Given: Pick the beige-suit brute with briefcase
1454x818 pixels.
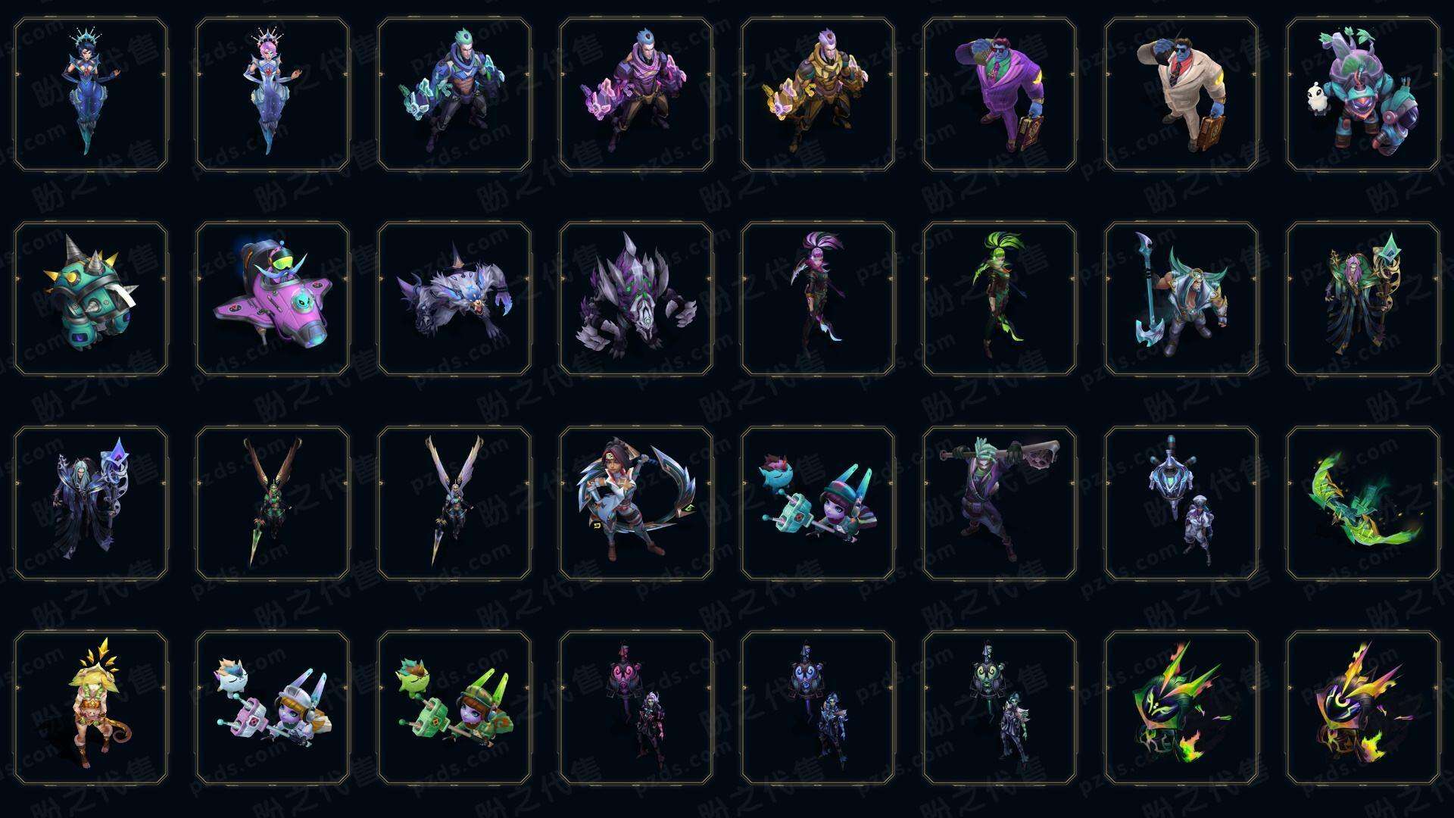Looking at the screenshot, I should coord(1181,95).
